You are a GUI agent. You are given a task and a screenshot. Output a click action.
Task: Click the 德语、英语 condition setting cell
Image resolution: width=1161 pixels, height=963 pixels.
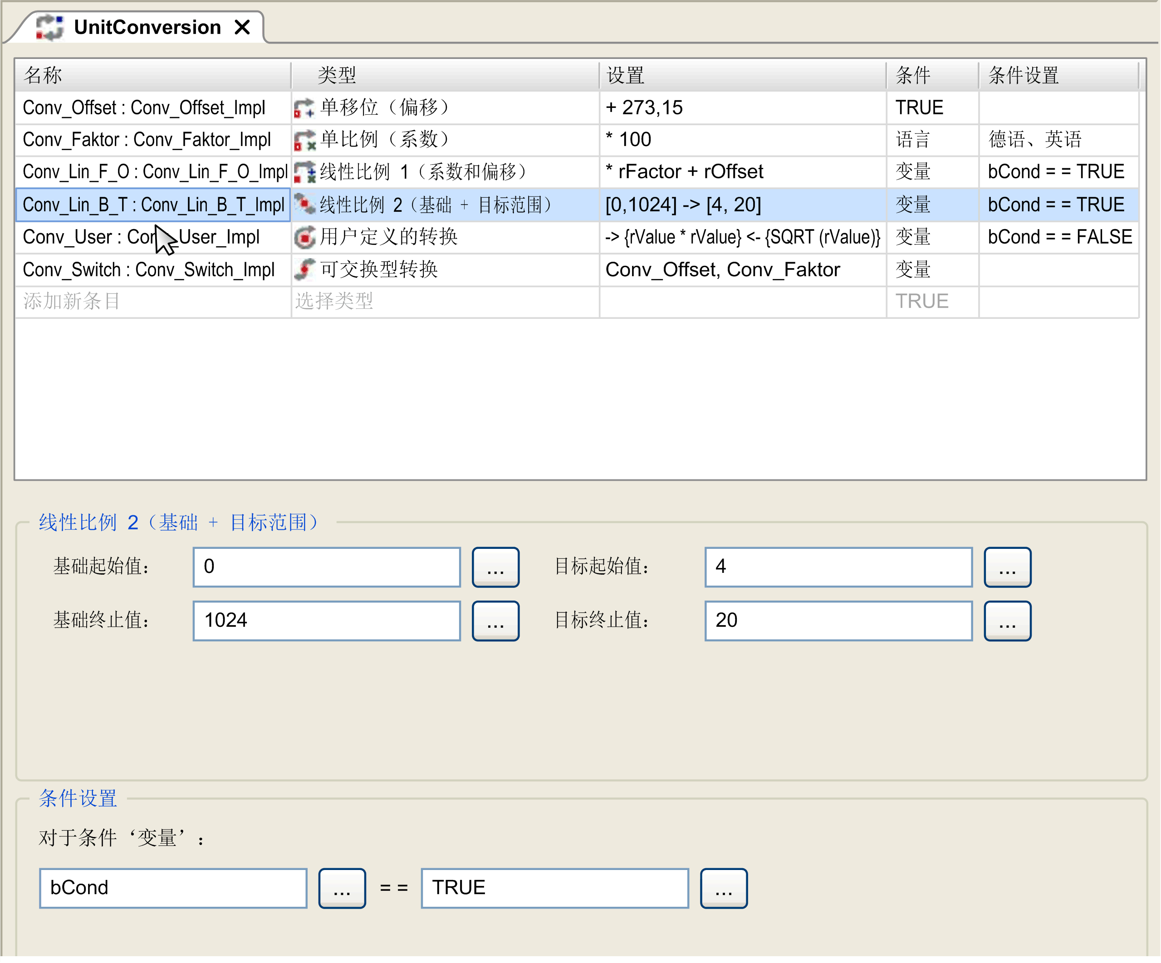coord(1059,140)
